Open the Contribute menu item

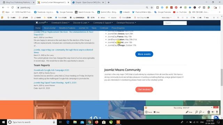(x=104, y=28)
